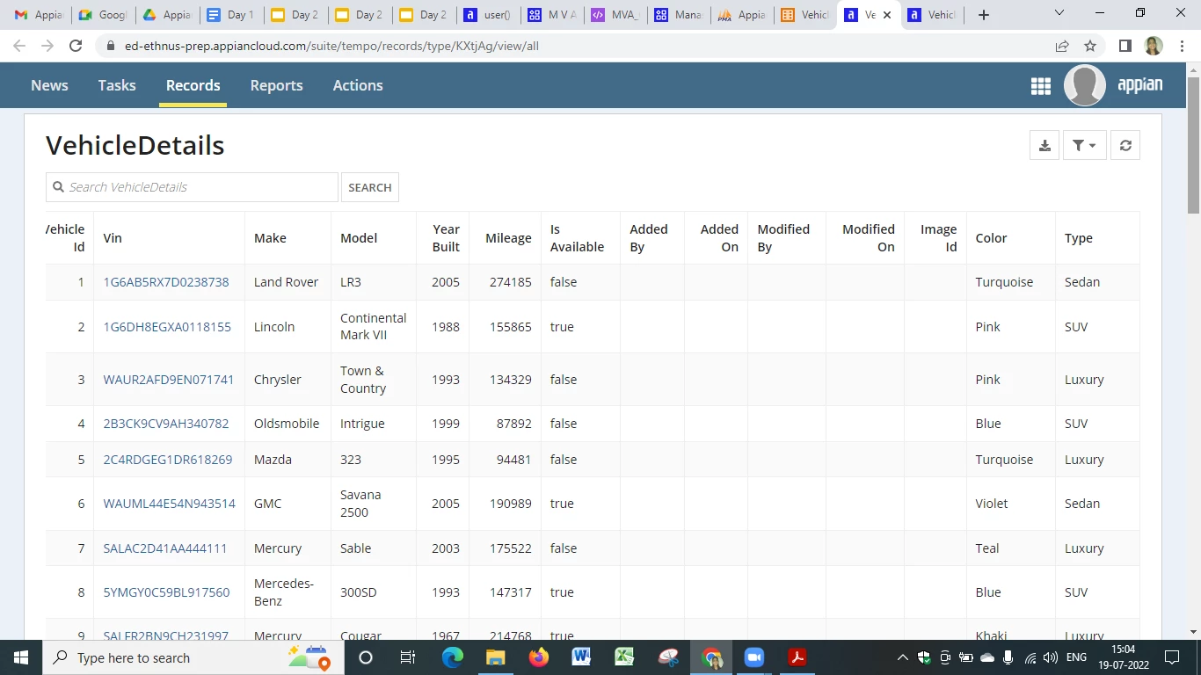This screenshot has width=1201, height=675.
Task: Refresh the VehicleDetails record list
Action: point(1125,145)
